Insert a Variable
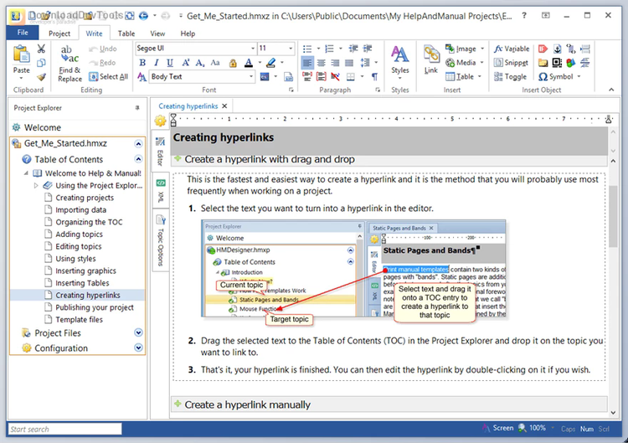Image resolution: width=628 pixels, height=443 pixels. 512,49
